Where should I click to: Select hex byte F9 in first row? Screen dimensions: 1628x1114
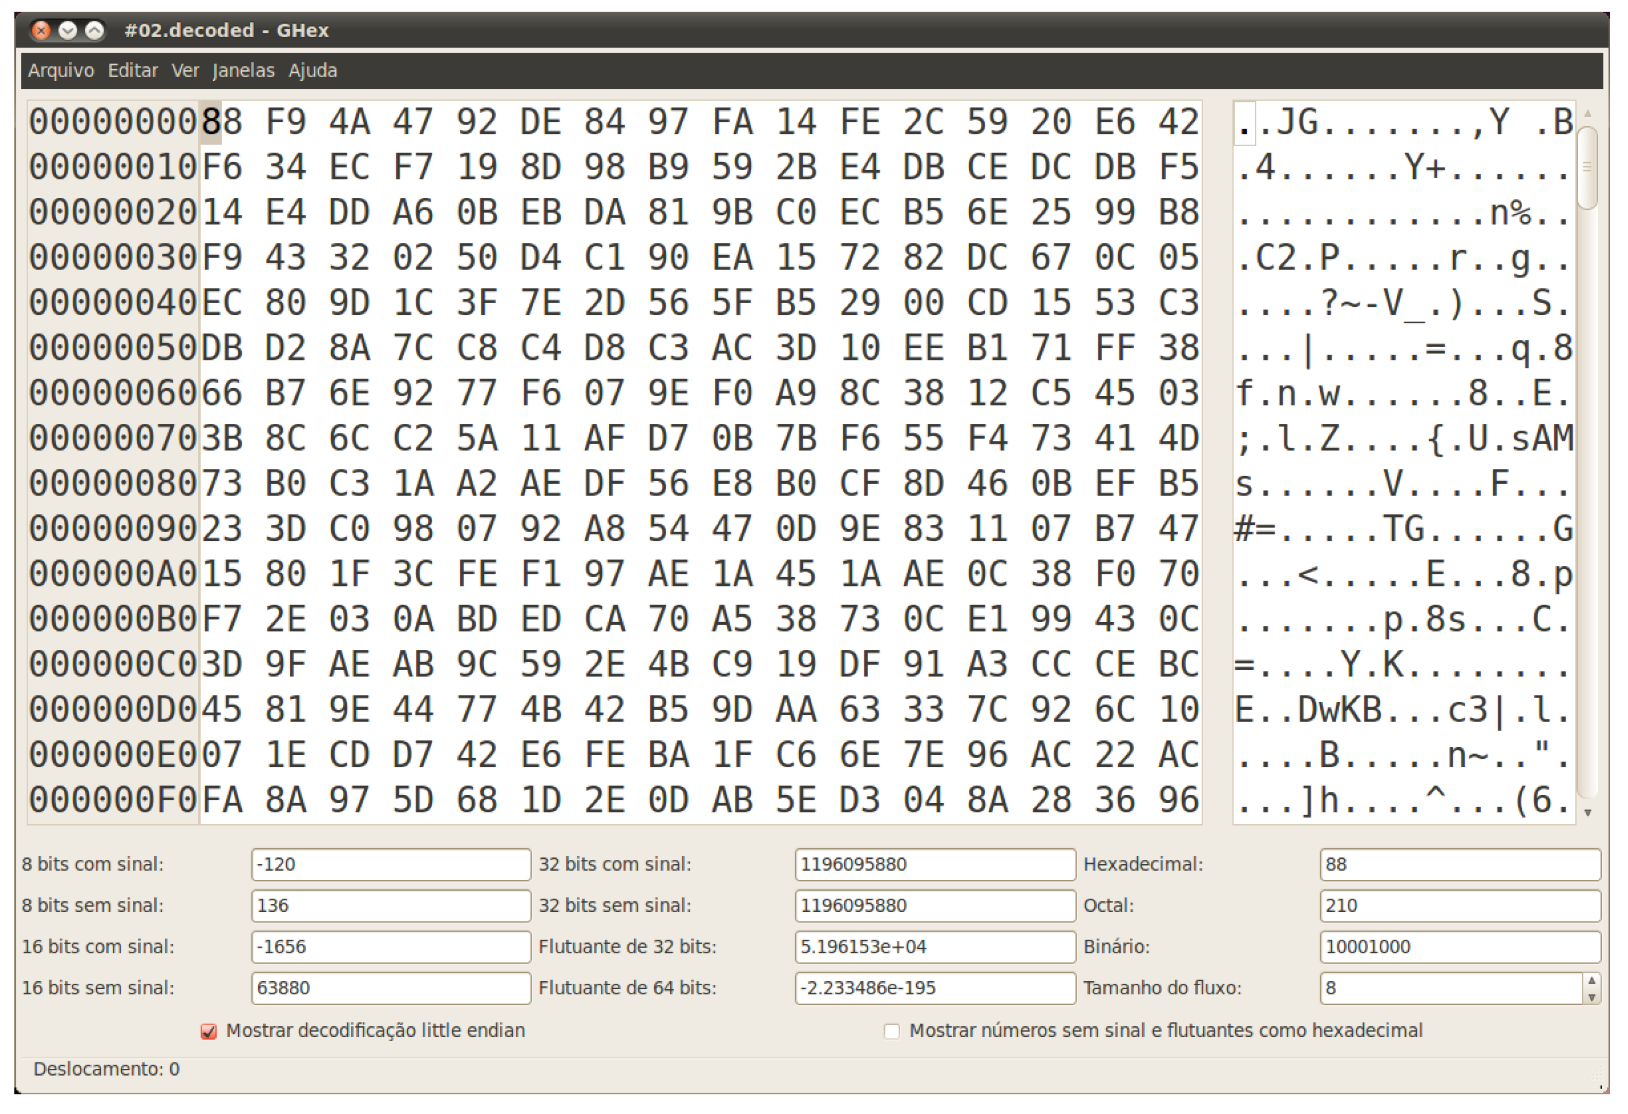[x=285, y=122]
